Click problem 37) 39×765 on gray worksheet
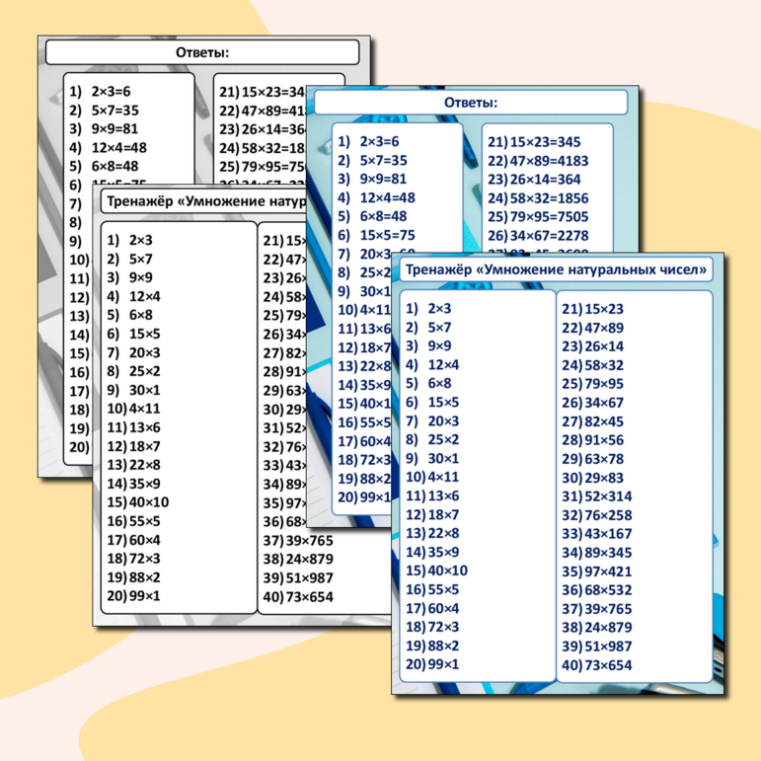 (297, 540)
